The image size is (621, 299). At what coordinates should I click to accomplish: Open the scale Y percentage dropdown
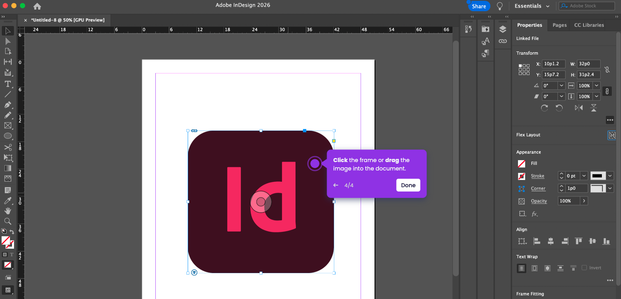point(597,97)
